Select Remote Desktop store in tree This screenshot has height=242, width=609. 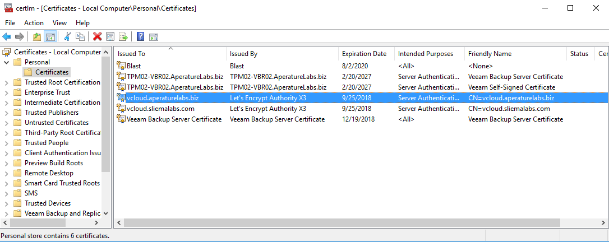(49, 173)
